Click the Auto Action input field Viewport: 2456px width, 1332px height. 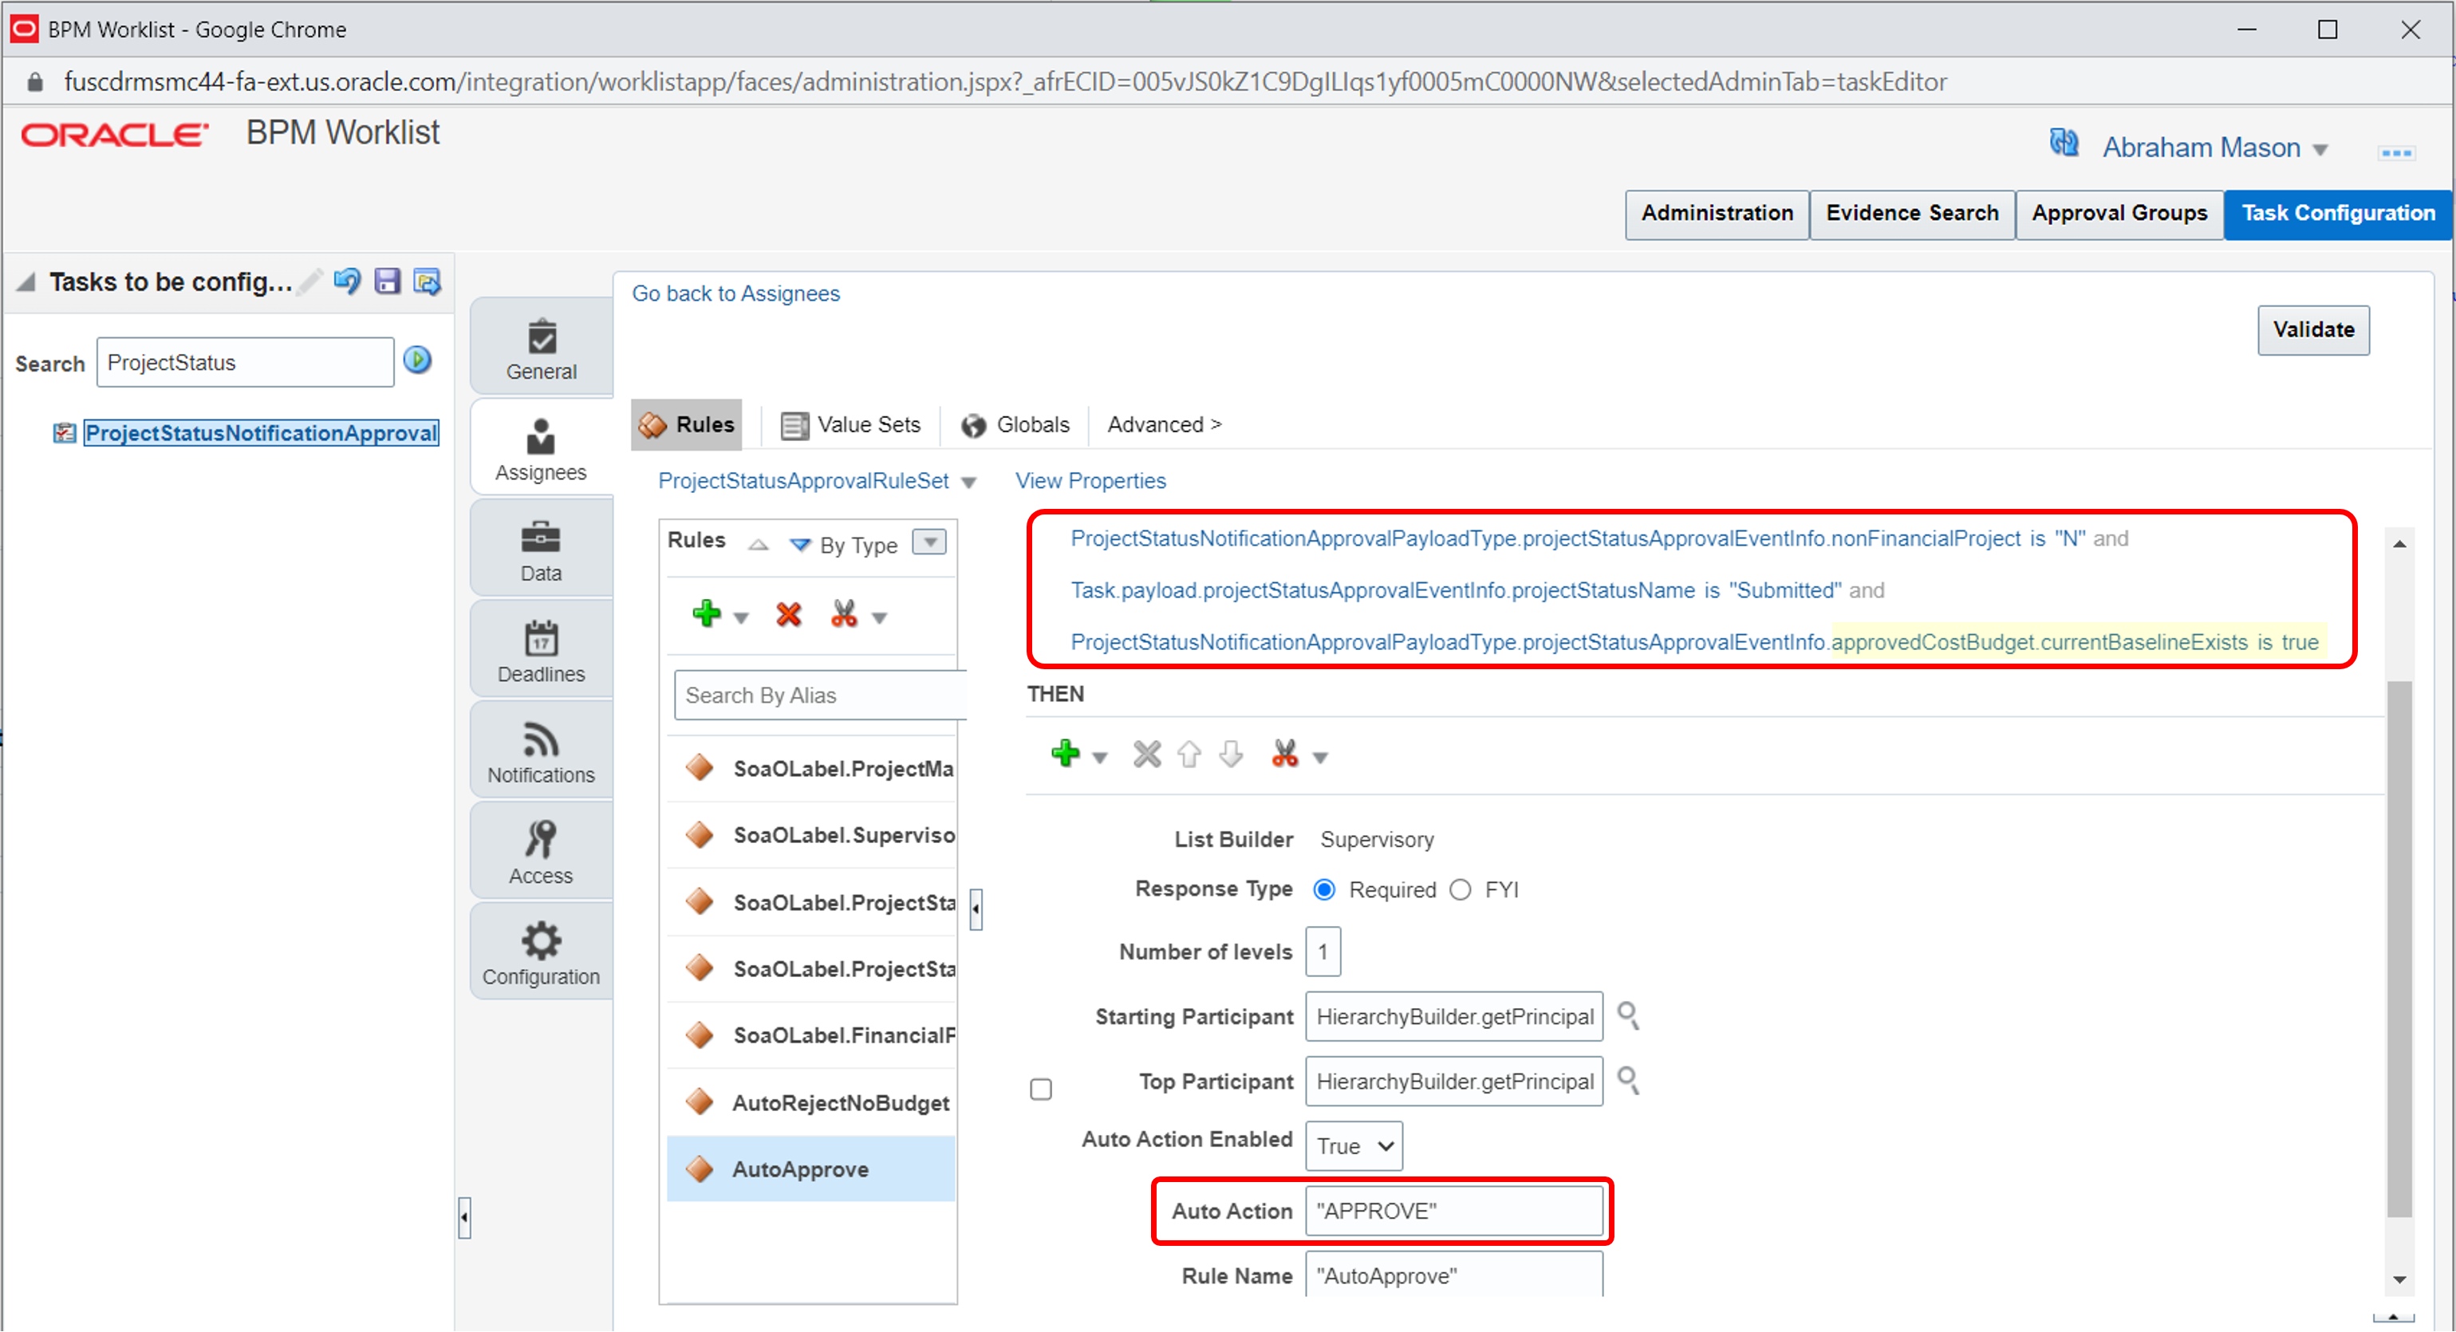(1454, 1212)
